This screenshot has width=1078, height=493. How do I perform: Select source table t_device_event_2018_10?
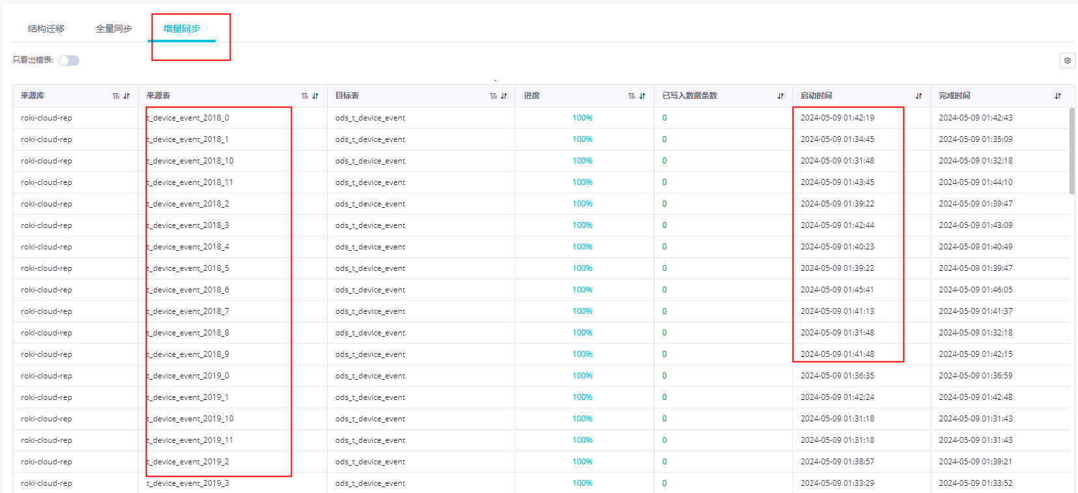tap(190, 161)
